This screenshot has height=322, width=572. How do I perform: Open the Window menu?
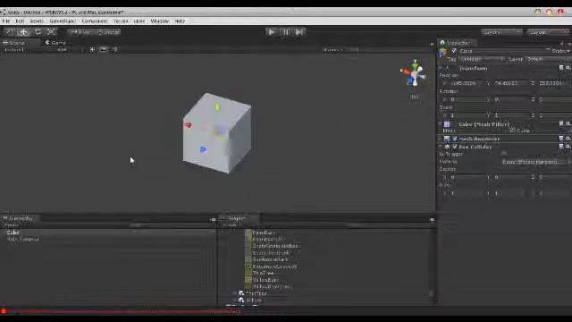(160, 21)
